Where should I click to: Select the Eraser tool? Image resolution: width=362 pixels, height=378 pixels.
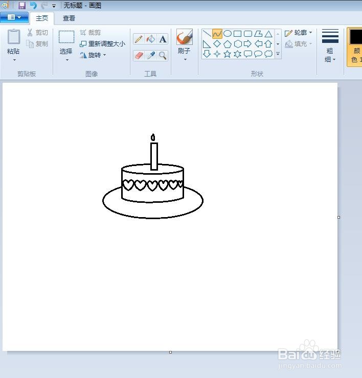[139, 56]
